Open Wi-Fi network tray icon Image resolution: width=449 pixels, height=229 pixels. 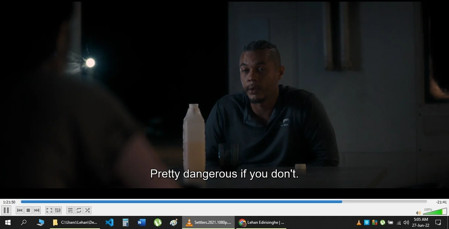point(399,223)
